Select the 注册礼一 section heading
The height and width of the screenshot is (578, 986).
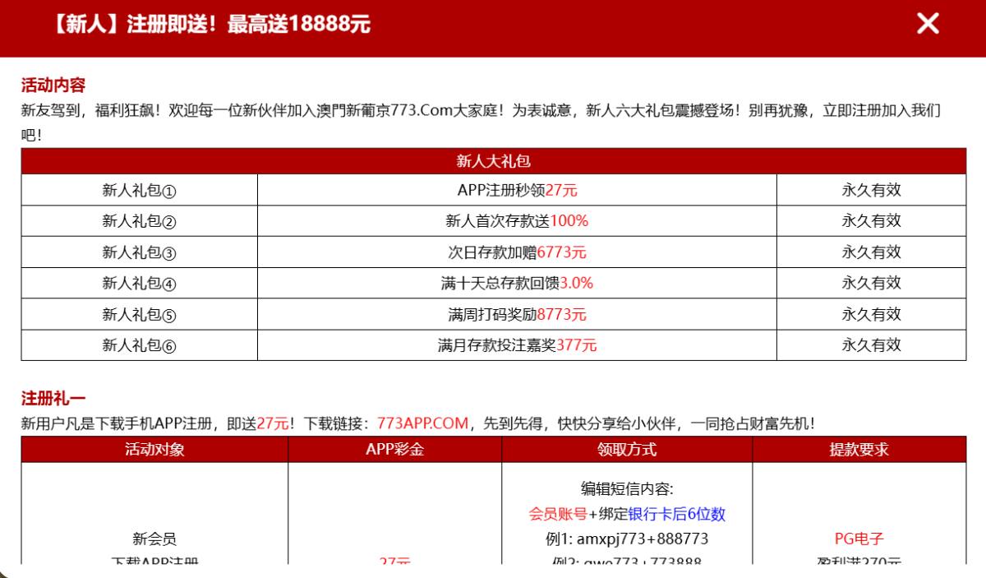coord(53,399)
